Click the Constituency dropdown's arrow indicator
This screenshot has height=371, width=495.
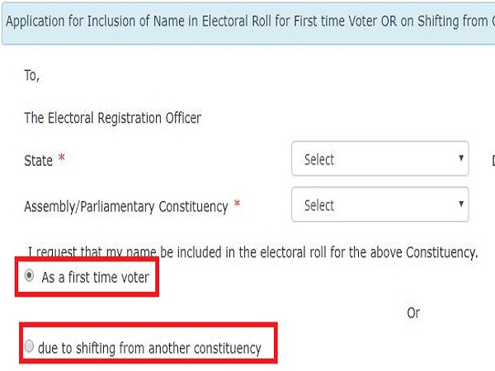click(461, 205)
